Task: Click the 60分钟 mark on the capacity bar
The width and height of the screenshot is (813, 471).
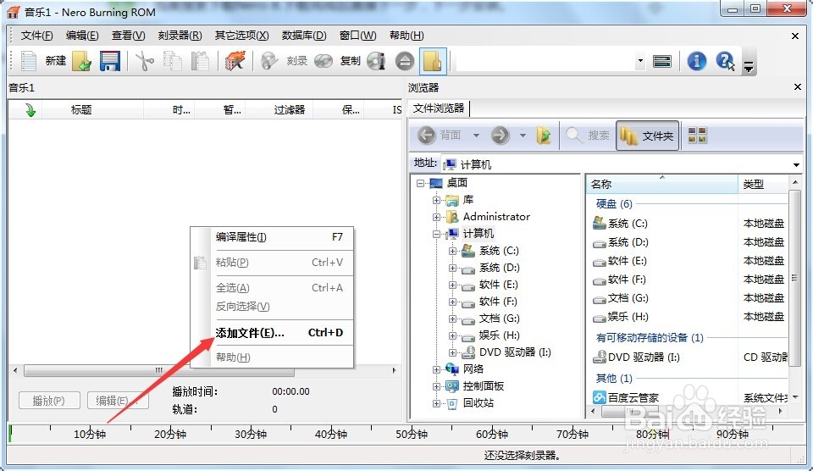Action: pos(491,434)
